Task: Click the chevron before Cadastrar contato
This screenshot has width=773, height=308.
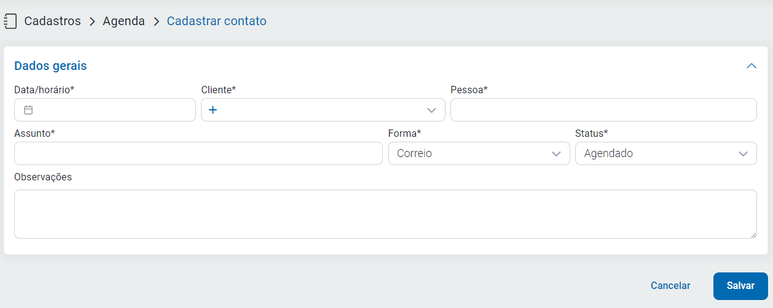Action: click(156, 21)
